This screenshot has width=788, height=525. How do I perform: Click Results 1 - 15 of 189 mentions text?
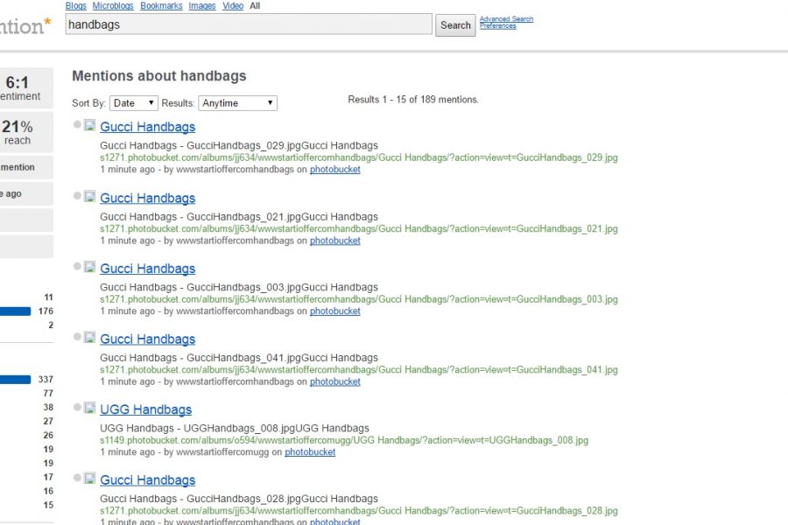tap(413, 100)
